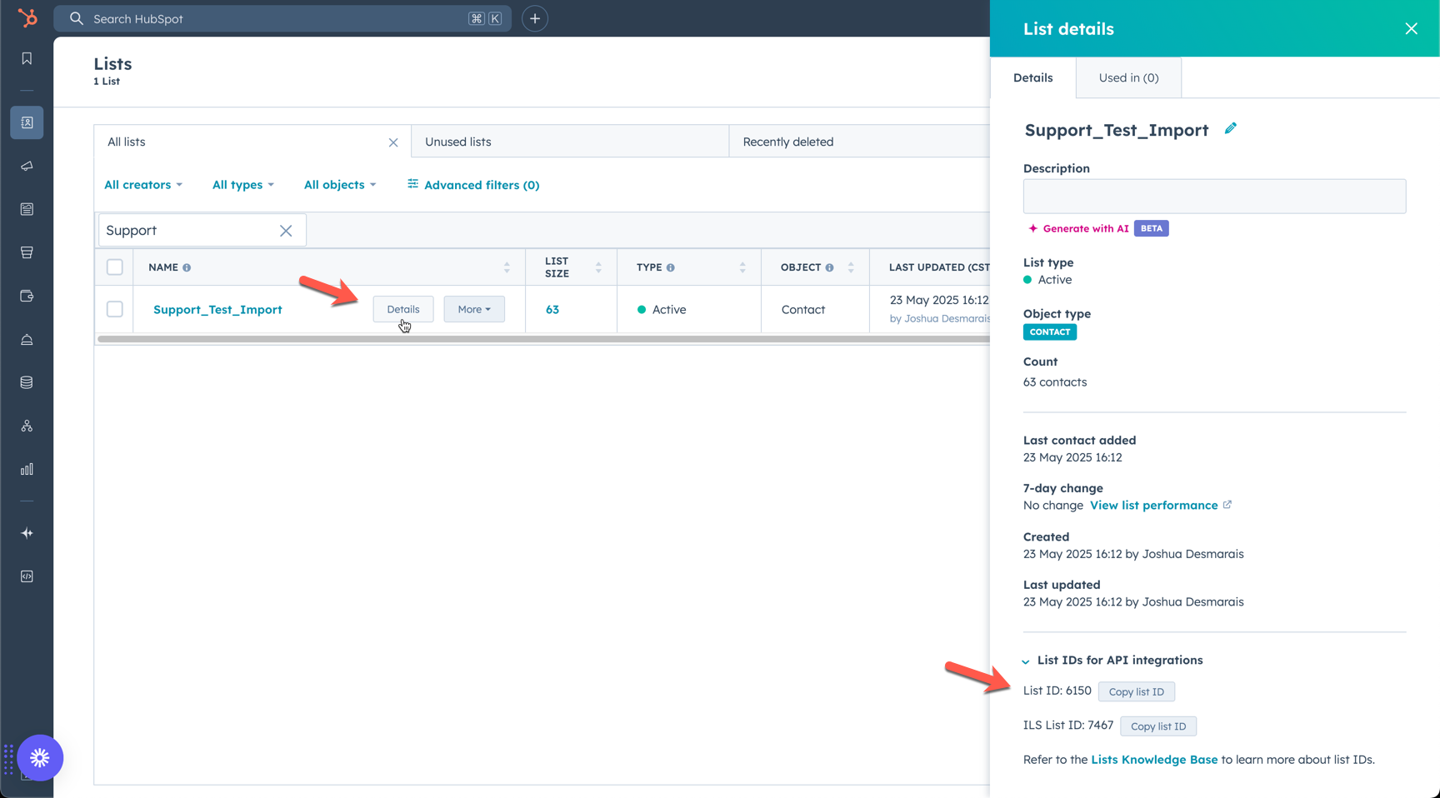Image resolution: width=1440 pixels, height=798 pixels.
Task: Click the plus quick-create icon
Action: tap(534, 18)
